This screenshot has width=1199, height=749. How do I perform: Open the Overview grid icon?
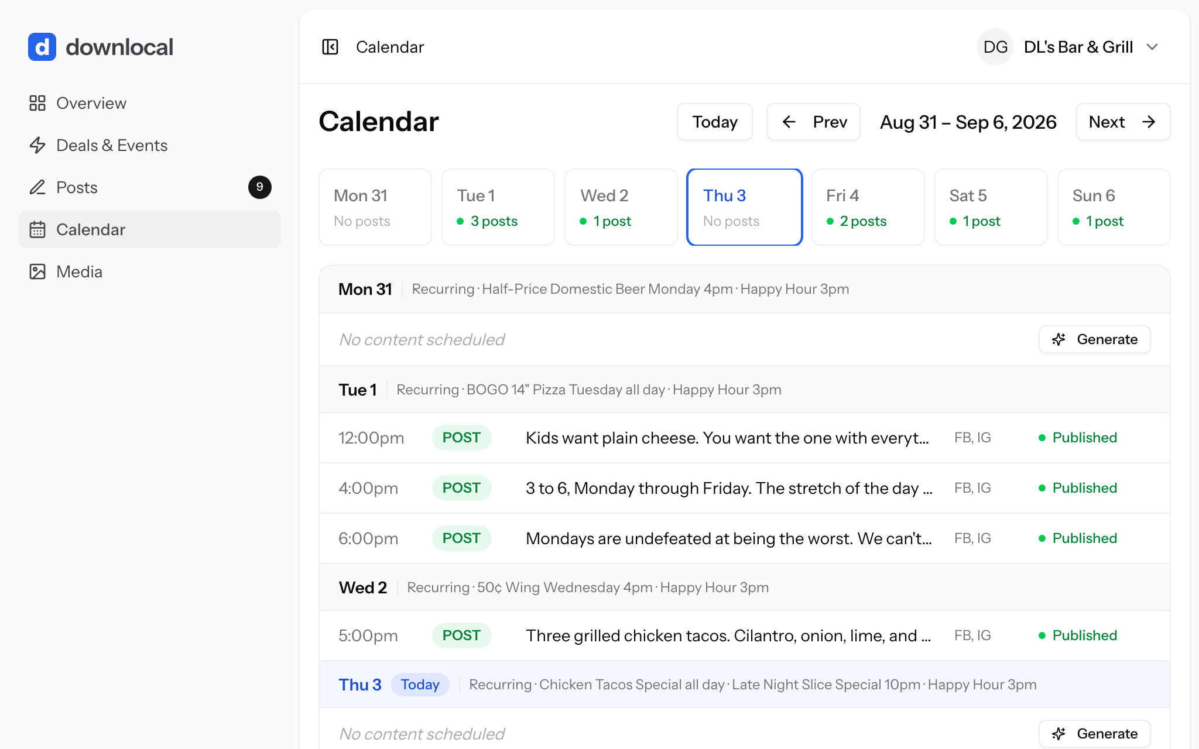click(37, 103)
